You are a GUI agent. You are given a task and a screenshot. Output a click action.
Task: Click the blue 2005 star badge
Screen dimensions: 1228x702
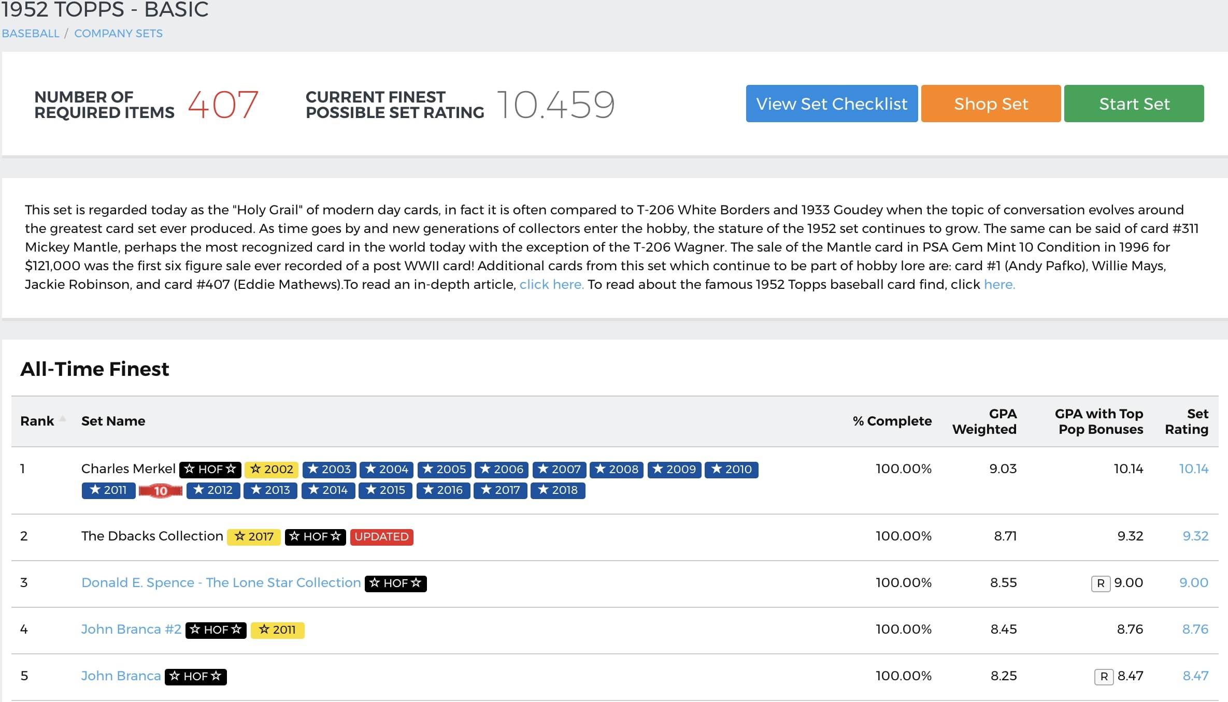point(444,469)
